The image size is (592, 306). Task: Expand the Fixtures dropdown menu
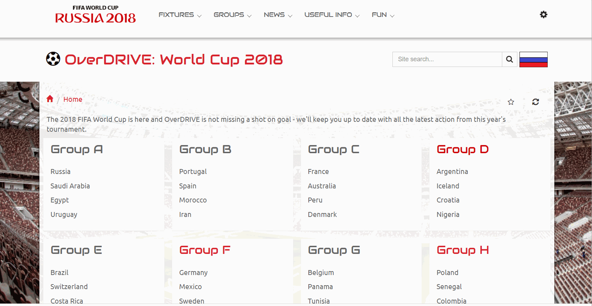[180, 15]
